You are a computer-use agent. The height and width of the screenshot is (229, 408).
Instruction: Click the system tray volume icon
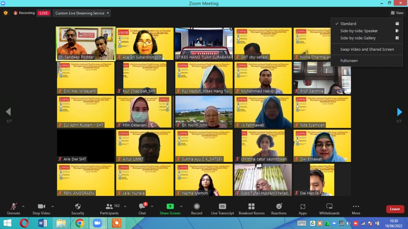coord(348,223)
